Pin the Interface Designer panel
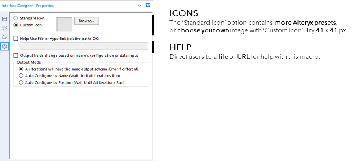This screenshot has width=356, height=161. pyautogui.click(x=148, y=6)
